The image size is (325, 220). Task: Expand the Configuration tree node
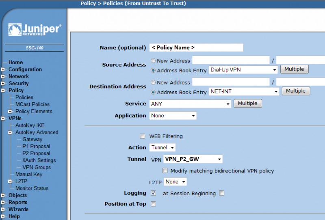[3, 69]
